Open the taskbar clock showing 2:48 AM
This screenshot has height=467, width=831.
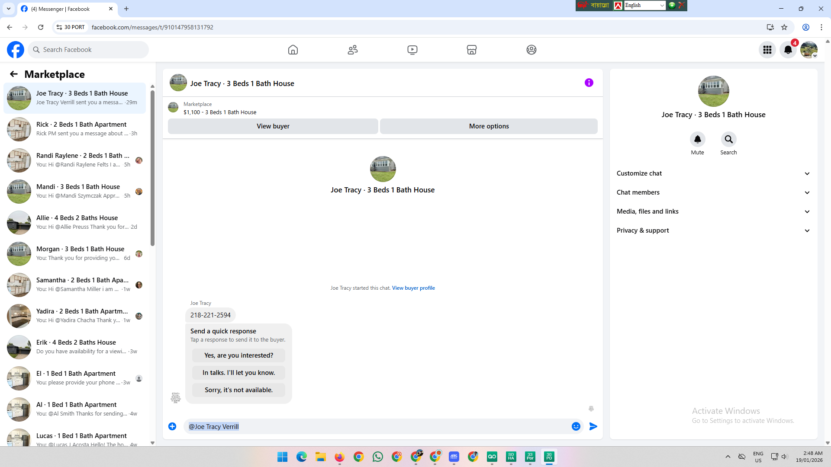pos(809,457)
